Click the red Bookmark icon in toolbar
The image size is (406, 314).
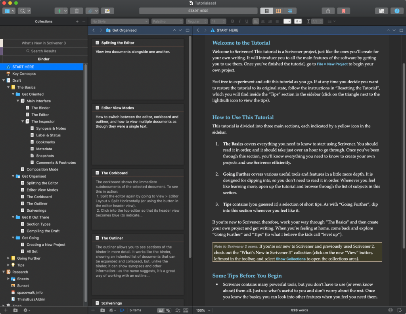pyautogui.click(x=344, y=11)
